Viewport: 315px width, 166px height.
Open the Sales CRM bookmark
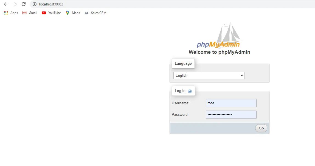click(95, 13)
